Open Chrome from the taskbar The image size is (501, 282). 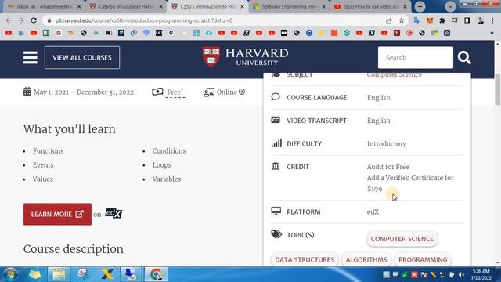point(157,274)
